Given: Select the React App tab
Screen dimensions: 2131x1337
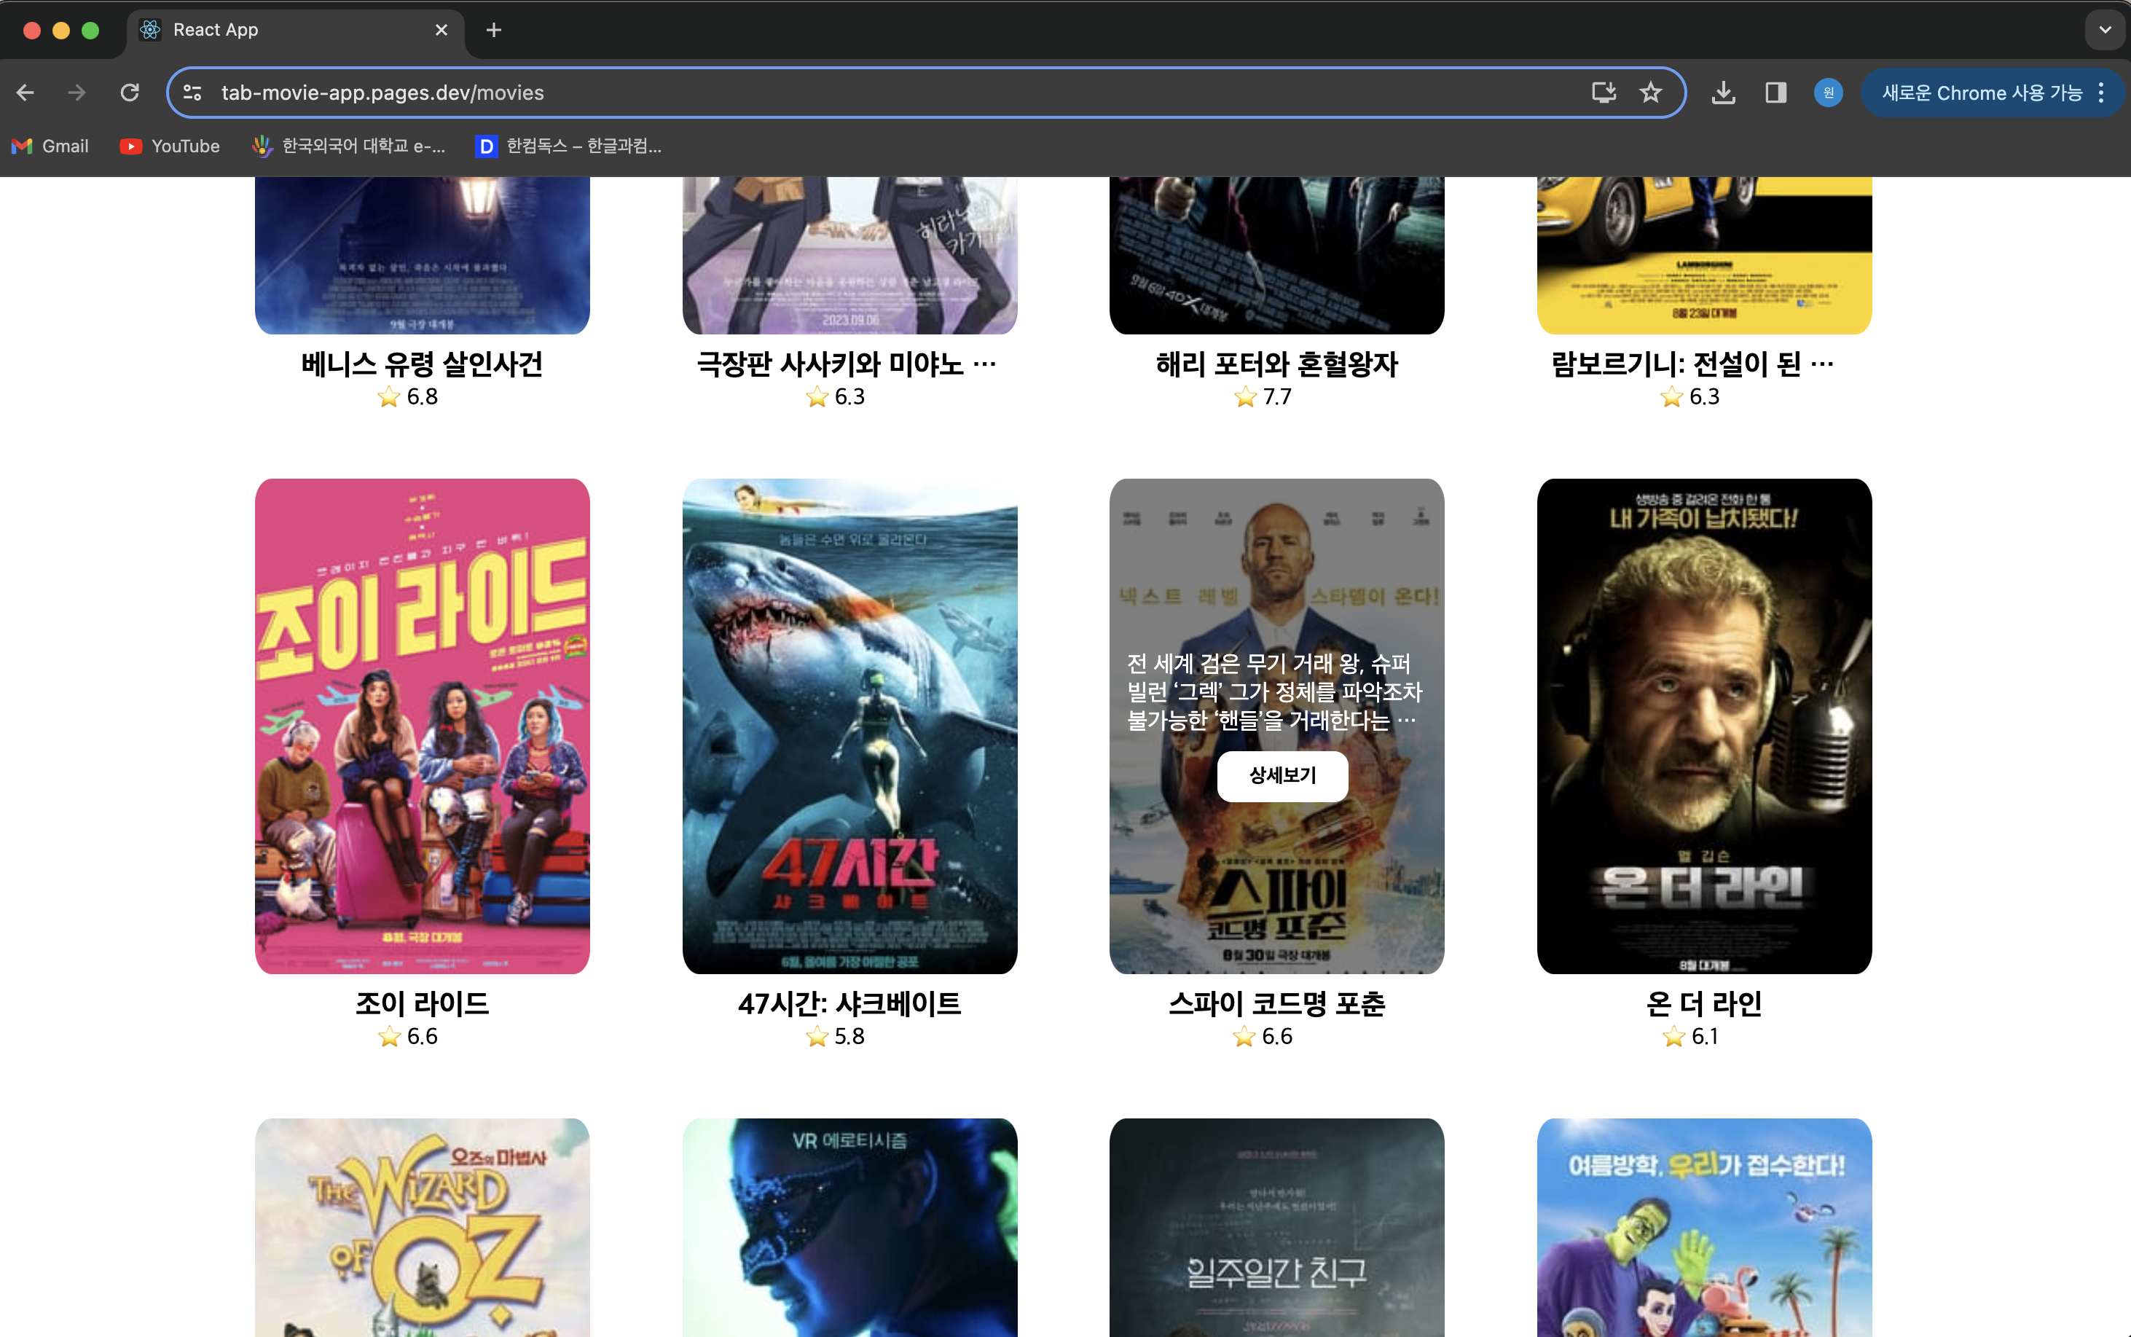Looking at the screenshot, I should pyautogui.click(x=295, y=30).
